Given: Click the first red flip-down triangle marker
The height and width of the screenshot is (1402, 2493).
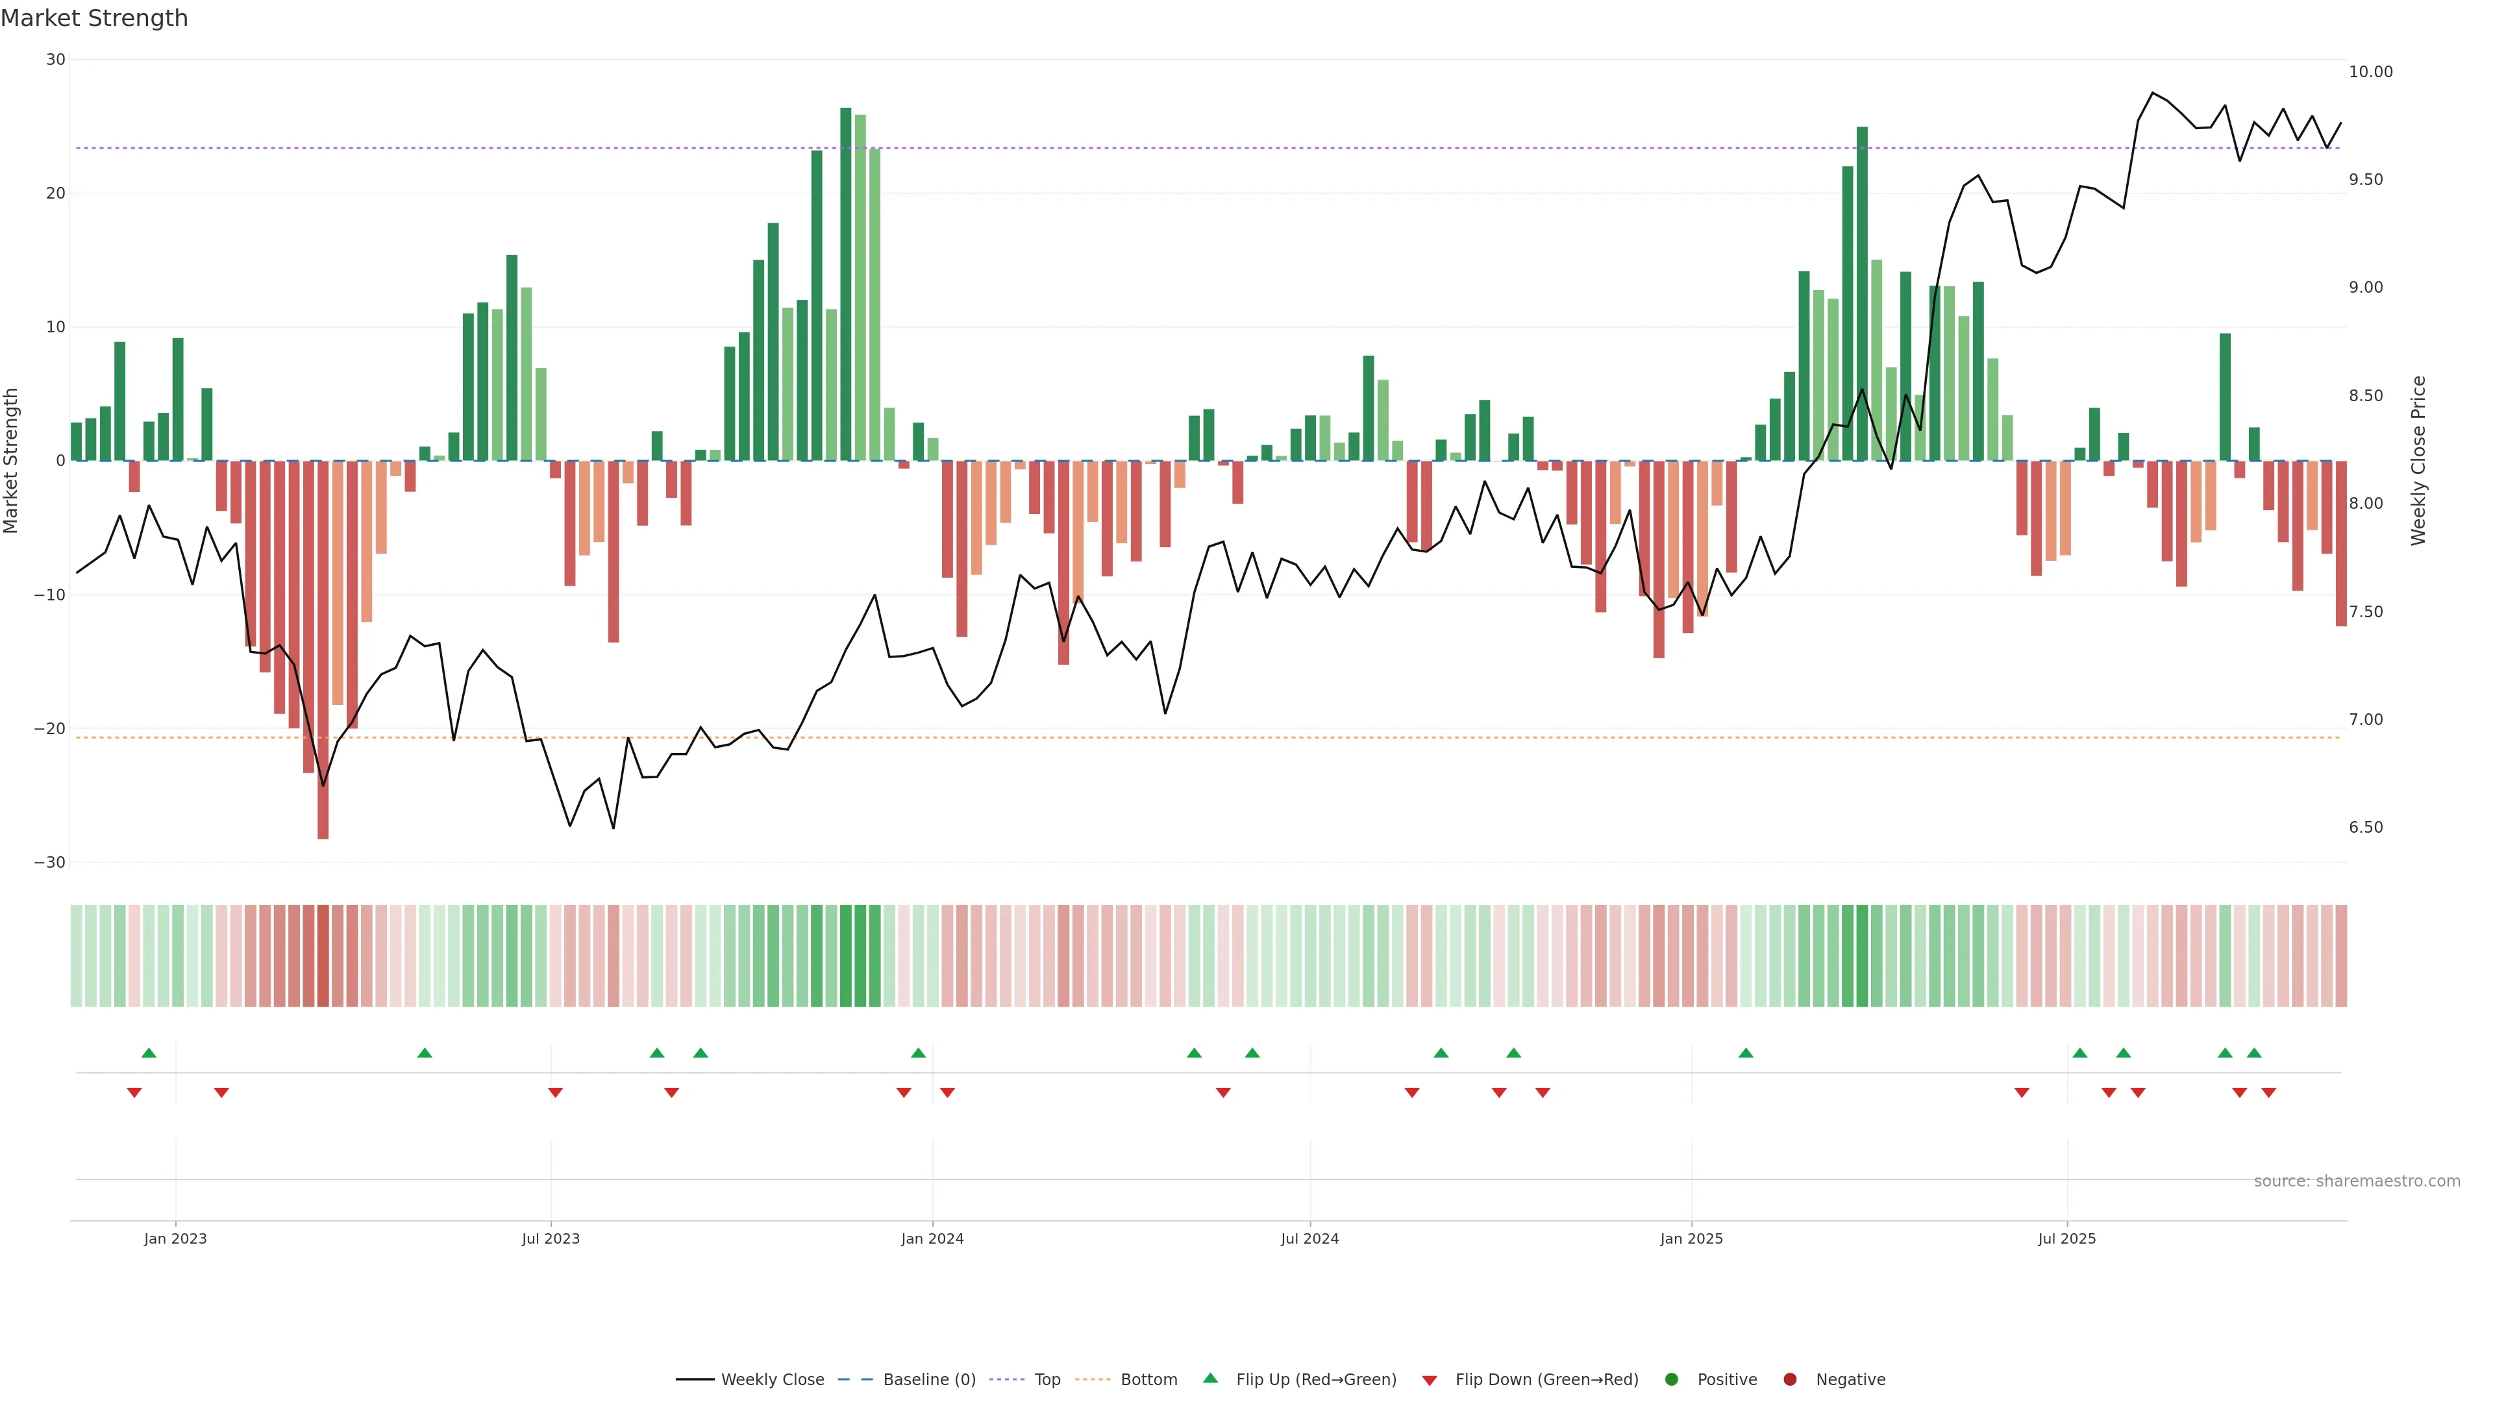Looking at the screenshot, I should point(134,1092).
